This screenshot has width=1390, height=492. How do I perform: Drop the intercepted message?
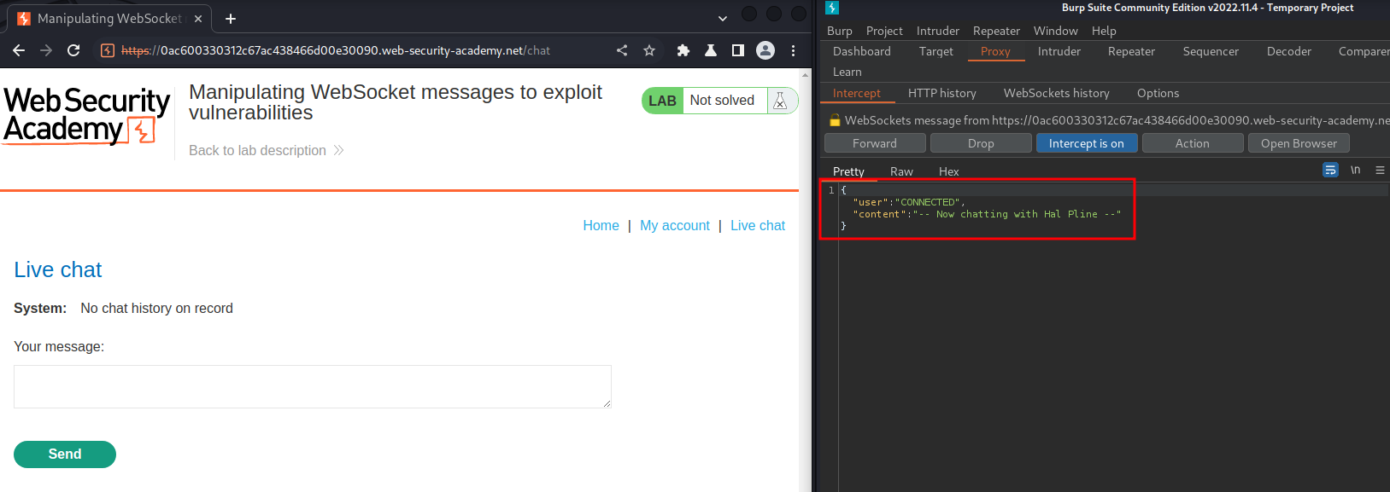tap(981, 143)
